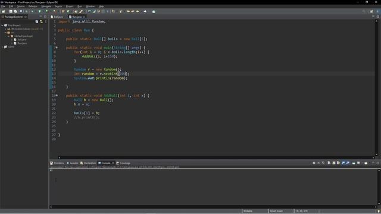Viewport: 381px width, 214px height.
Task: Expand the Run.java tree node
Action: (x=12, y=43)
